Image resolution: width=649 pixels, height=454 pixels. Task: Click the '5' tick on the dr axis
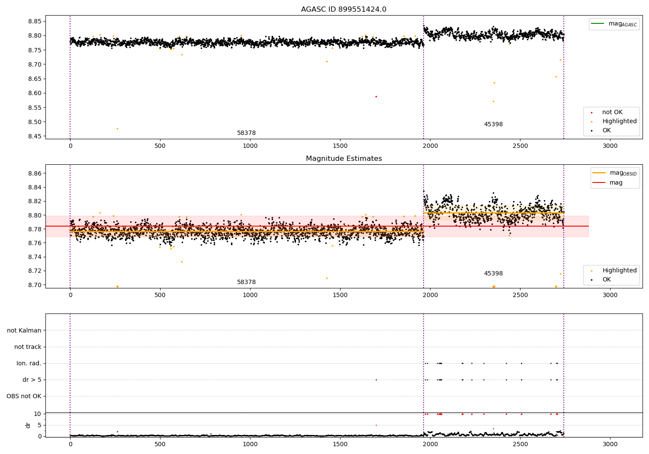39,425
